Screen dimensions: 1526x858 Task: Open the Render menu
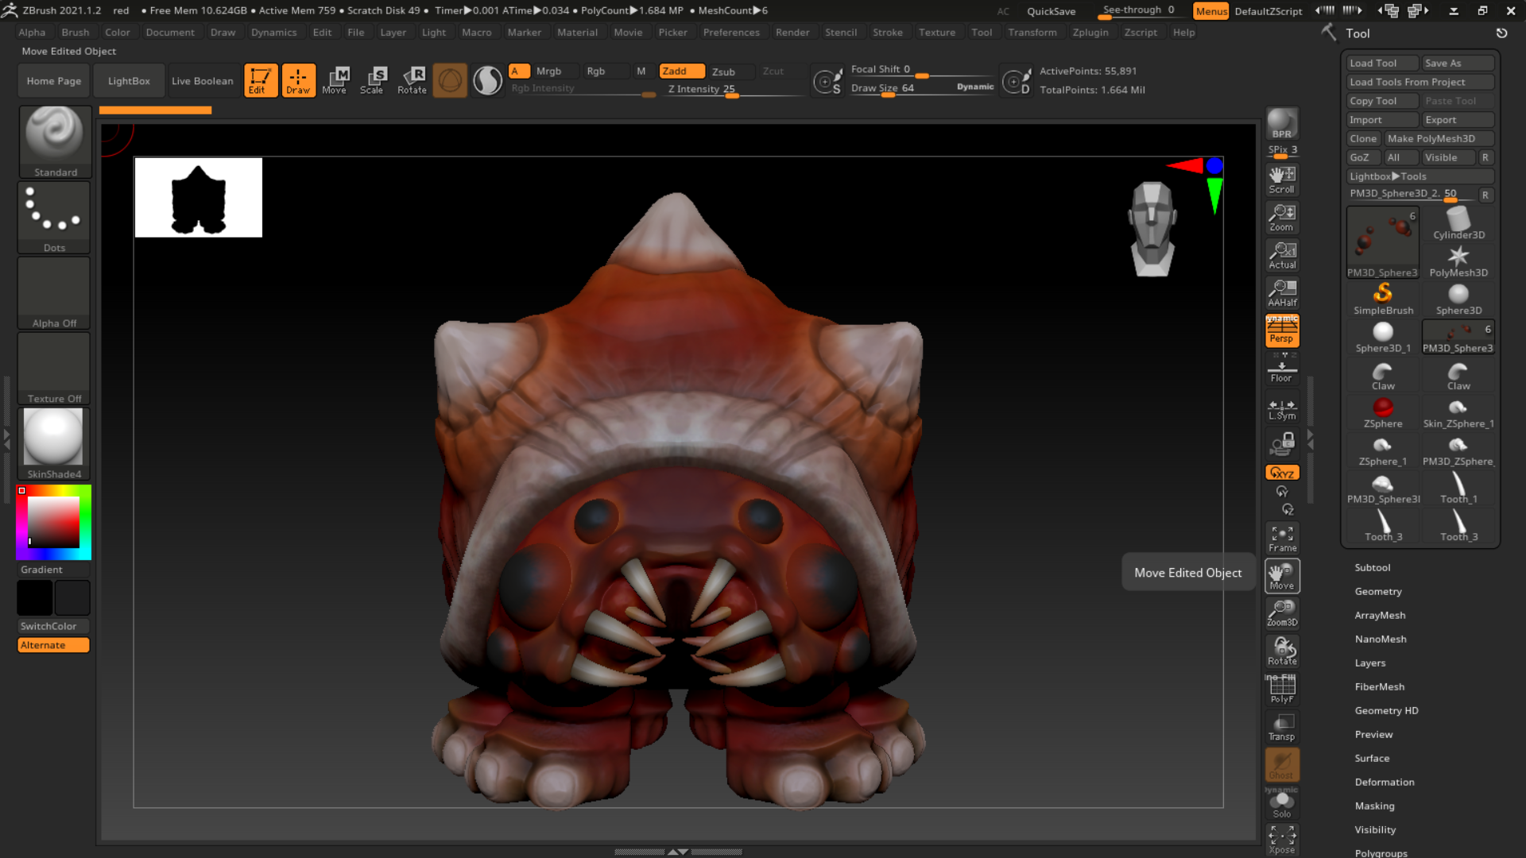tap(792, 33)
